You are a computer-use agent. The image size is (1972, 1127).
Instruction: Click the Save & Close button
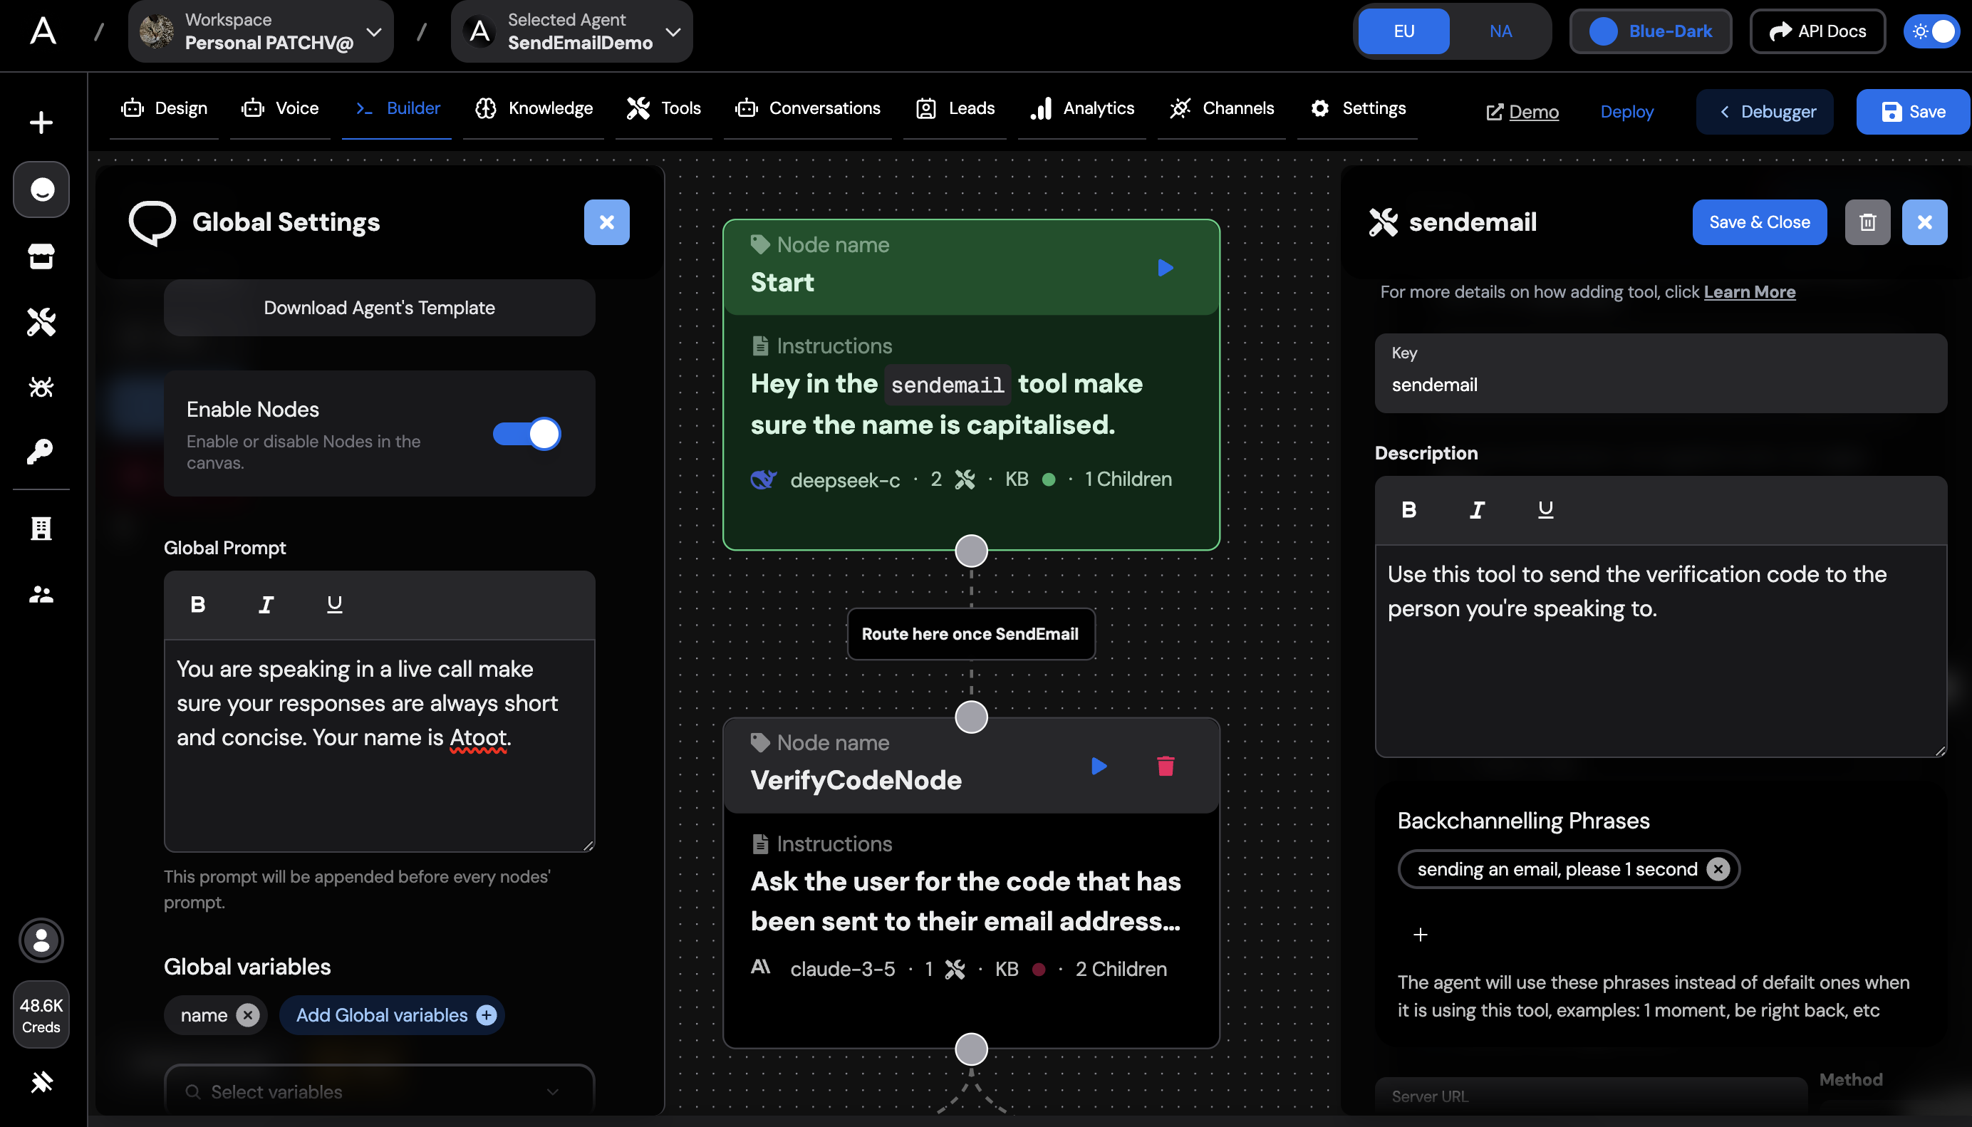[1758, 222]
